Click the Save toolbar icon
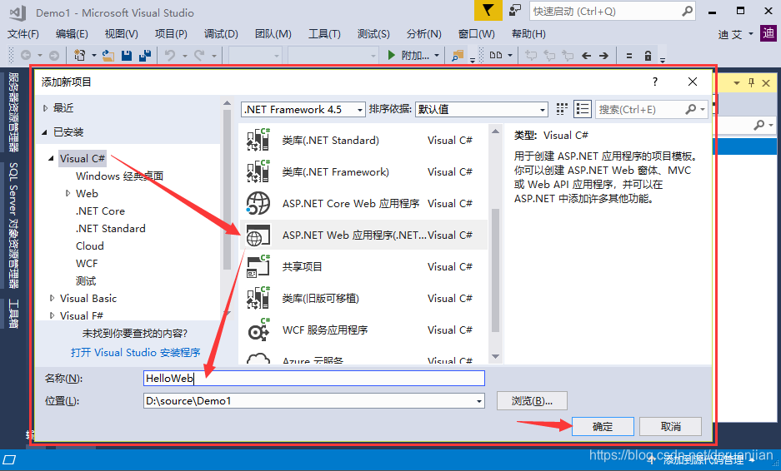 (127, 55)
